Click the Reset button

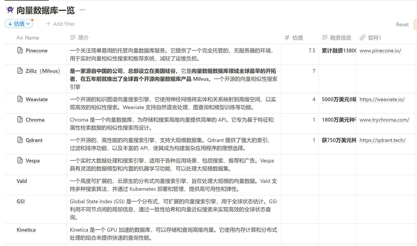coord(402,24)
